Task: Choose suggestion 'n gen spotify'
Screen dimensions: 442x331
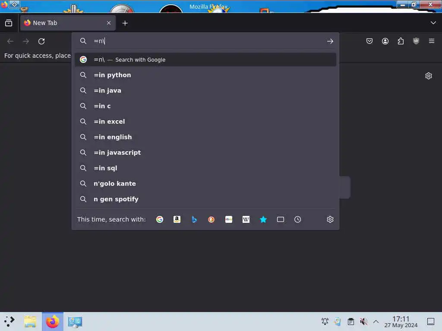Action: (205, 199)
